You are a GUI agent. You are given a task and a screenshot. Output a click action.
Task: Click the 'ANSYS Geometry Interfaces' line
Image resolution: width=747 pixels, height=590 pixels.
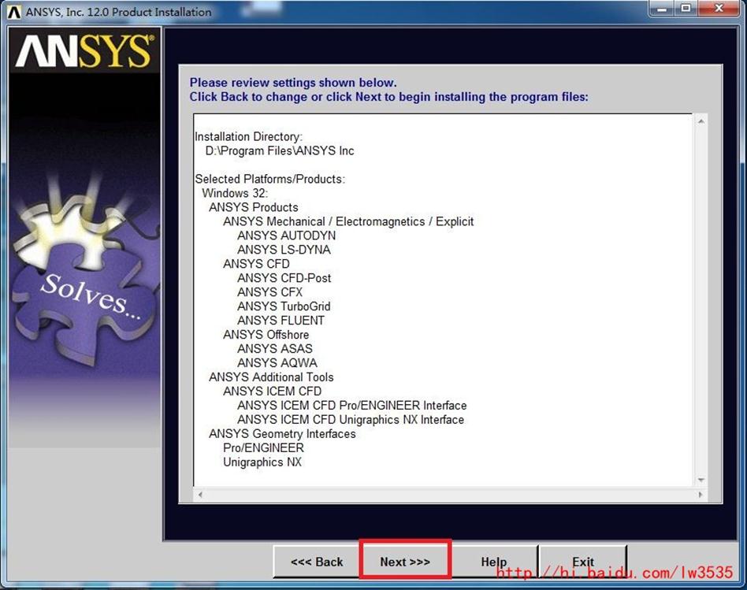282,434
